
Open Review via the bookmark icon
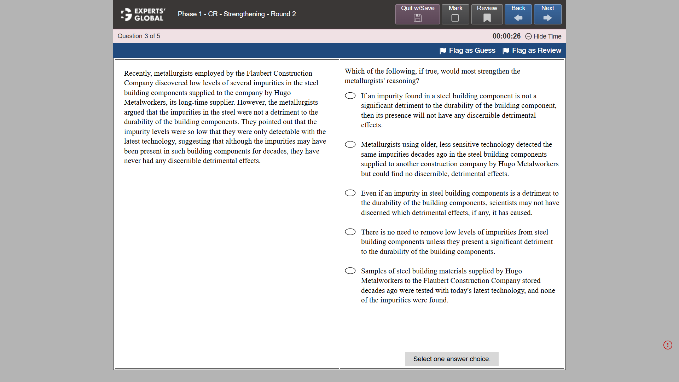pyautogui.click(x=487, y=17)
